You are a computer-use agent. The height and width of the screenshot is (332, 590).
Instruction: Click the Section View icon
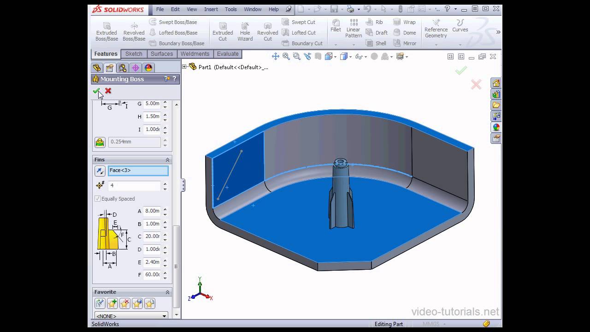click(318, 56)
